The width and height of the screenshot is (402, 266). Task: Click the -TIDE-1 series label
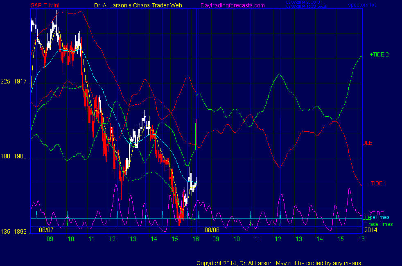click(379, 183)
